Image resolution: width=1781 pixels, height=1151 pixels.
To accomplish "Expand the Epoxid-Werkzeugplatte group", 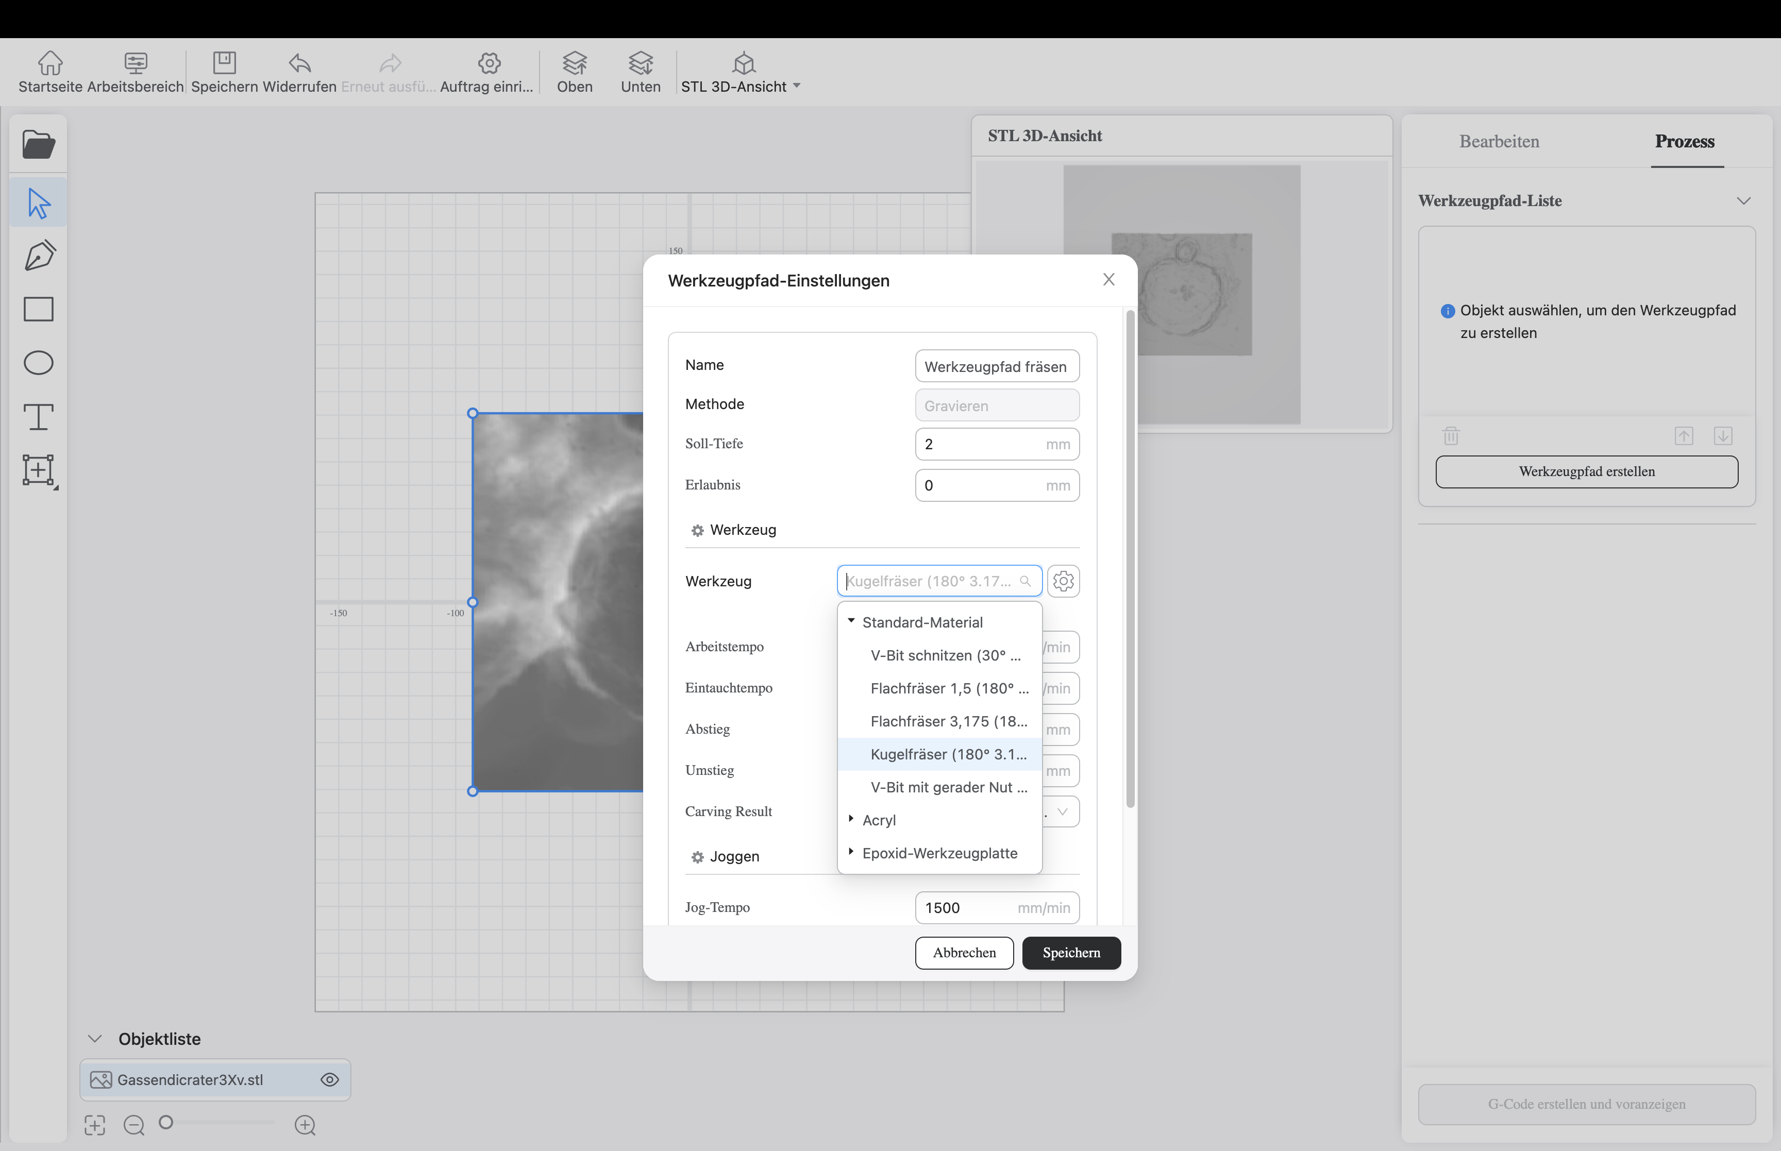I will tap(851, 852).
